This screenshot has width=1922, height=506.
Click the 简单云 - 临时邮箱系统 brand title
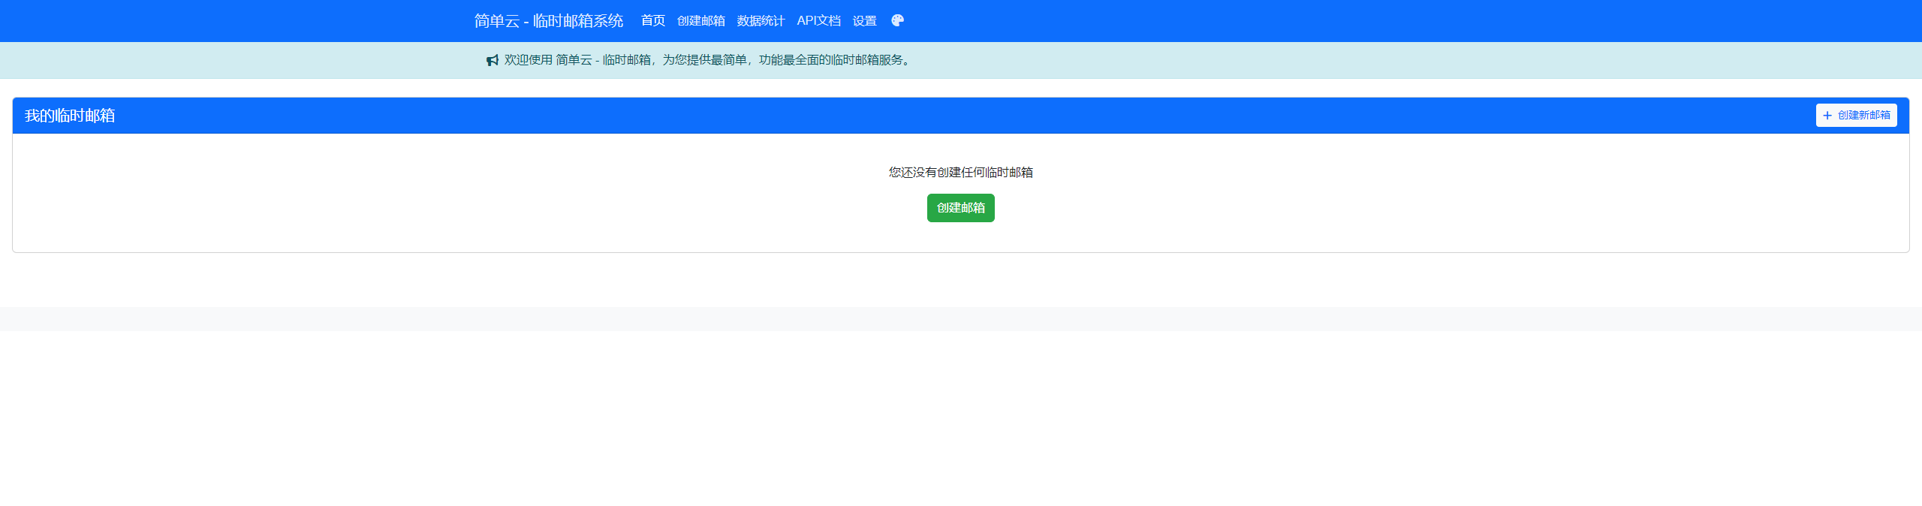click(x=548, y=21)
